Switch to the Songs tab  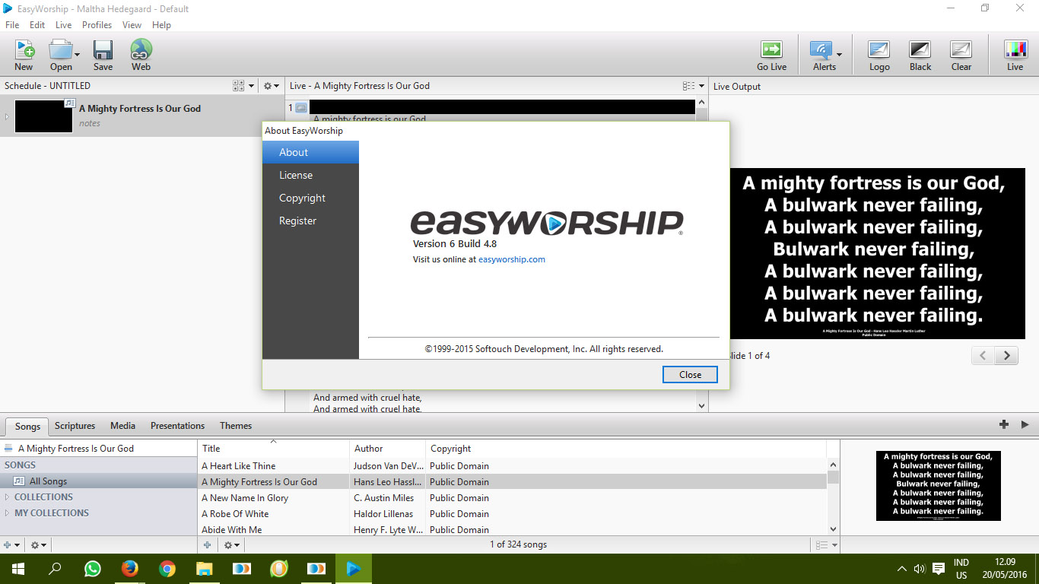(x=28, y=426)
